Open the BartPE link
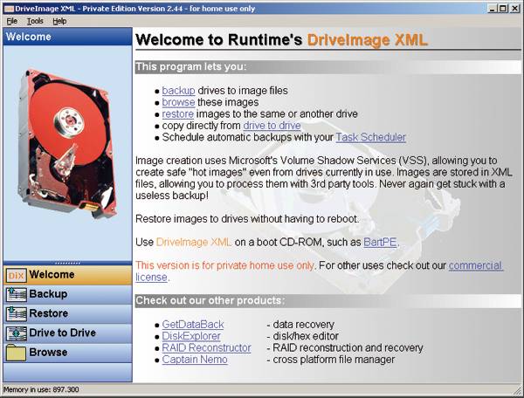The image size is (524, 398). (380, 242)
